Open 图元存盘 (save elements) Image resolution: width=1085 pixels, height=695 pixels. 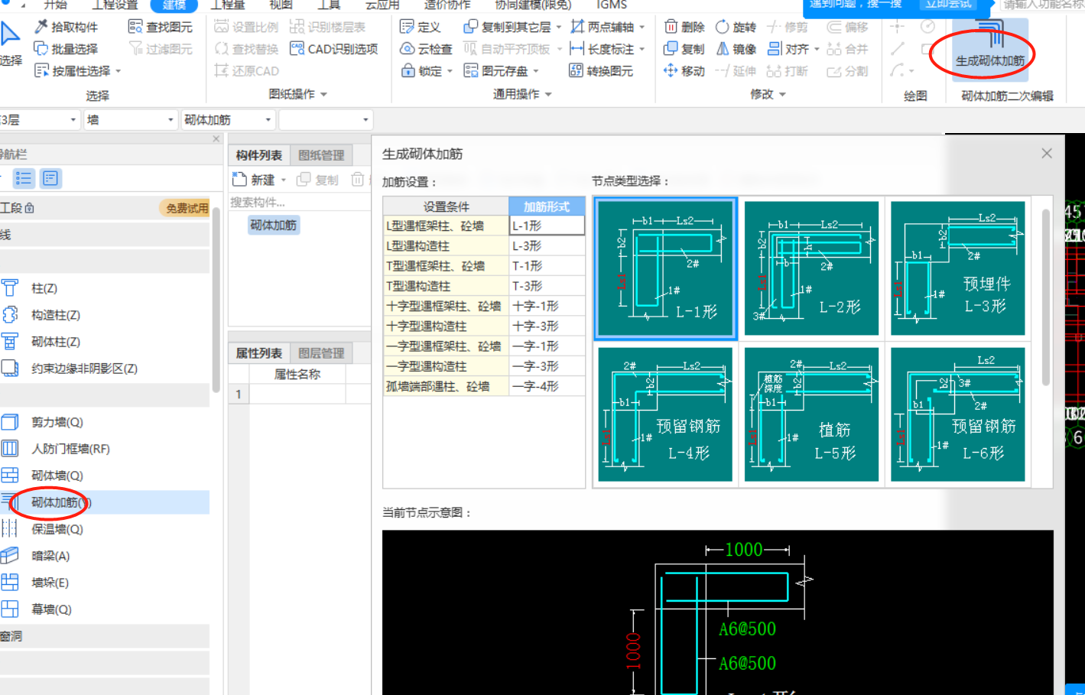tap(502, 71)
